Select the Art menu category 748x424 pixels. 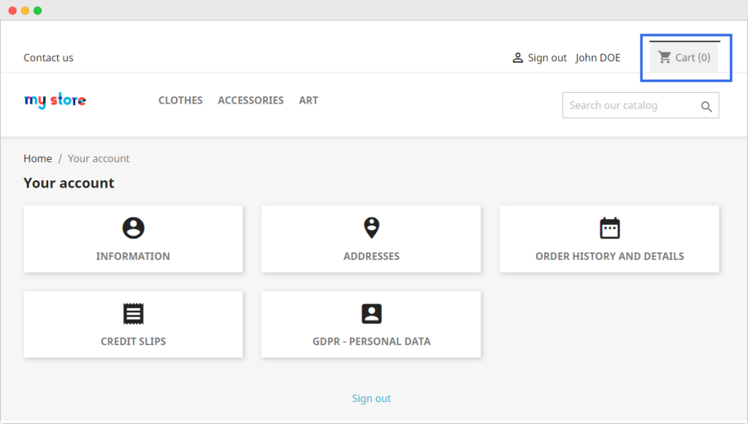pos(308,101)
